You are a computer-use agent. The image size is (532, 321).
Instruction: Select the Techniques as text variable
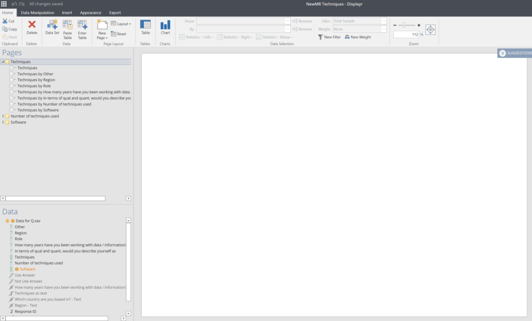(x=31, y=293)
